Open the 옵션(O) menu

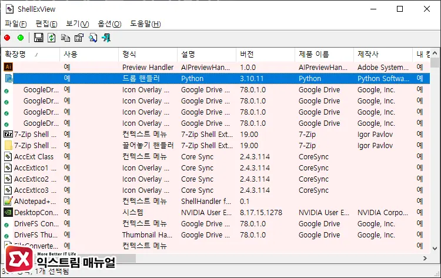click(109, 24)
